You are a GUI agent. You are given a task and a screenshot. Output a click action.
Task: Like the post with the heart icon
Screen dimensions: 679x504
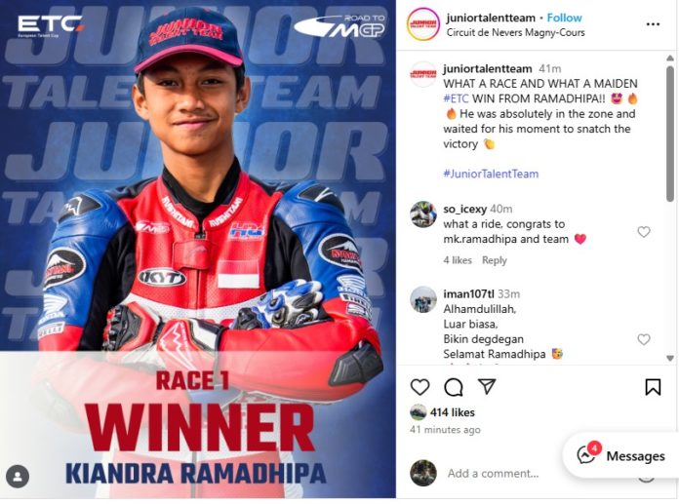(419, 387)
